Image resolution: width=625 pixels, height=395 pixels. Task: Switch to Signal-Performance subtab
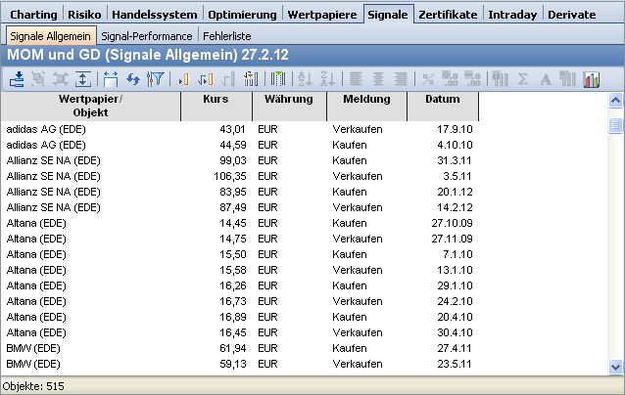pyautogui.click(x=146, y=36)
